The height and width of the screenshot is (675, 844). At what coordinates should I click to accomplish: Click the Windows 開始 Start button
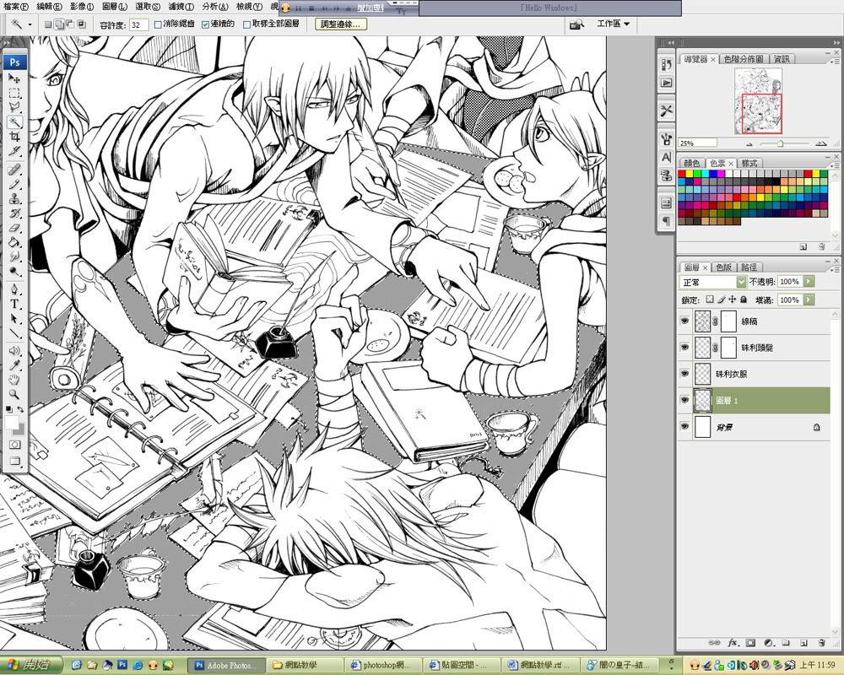(31, 666)
